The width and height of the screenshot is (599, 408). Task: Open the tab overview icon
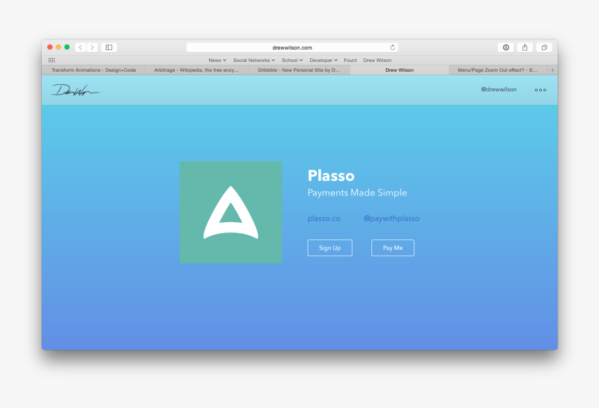[544, 47]
